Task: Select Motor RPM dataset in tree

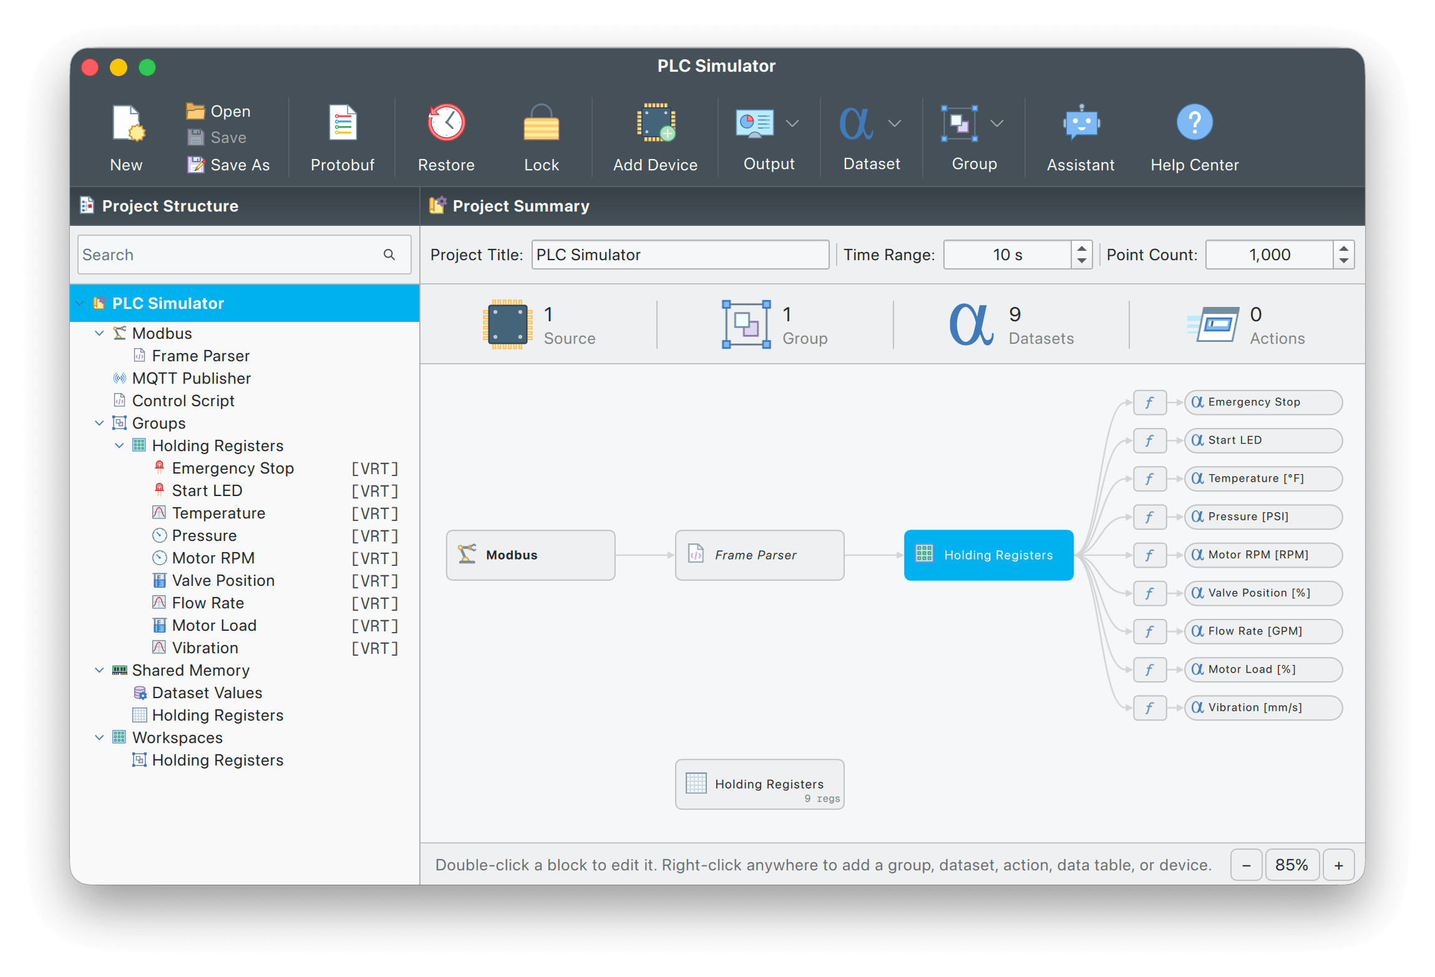Action: coord(245,558)
